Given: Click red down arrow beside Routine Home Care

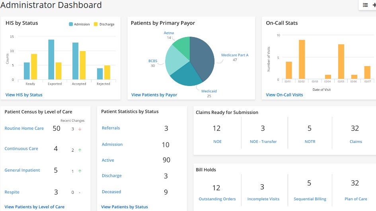Looking at the screenshot, I should (80, 129).
